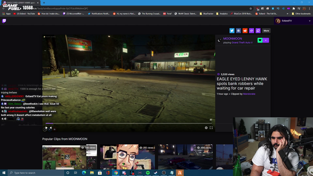The height and width of the screenshot is (176, 313).
Task: Open the 456 views night city clip
Action: (185, 157)
